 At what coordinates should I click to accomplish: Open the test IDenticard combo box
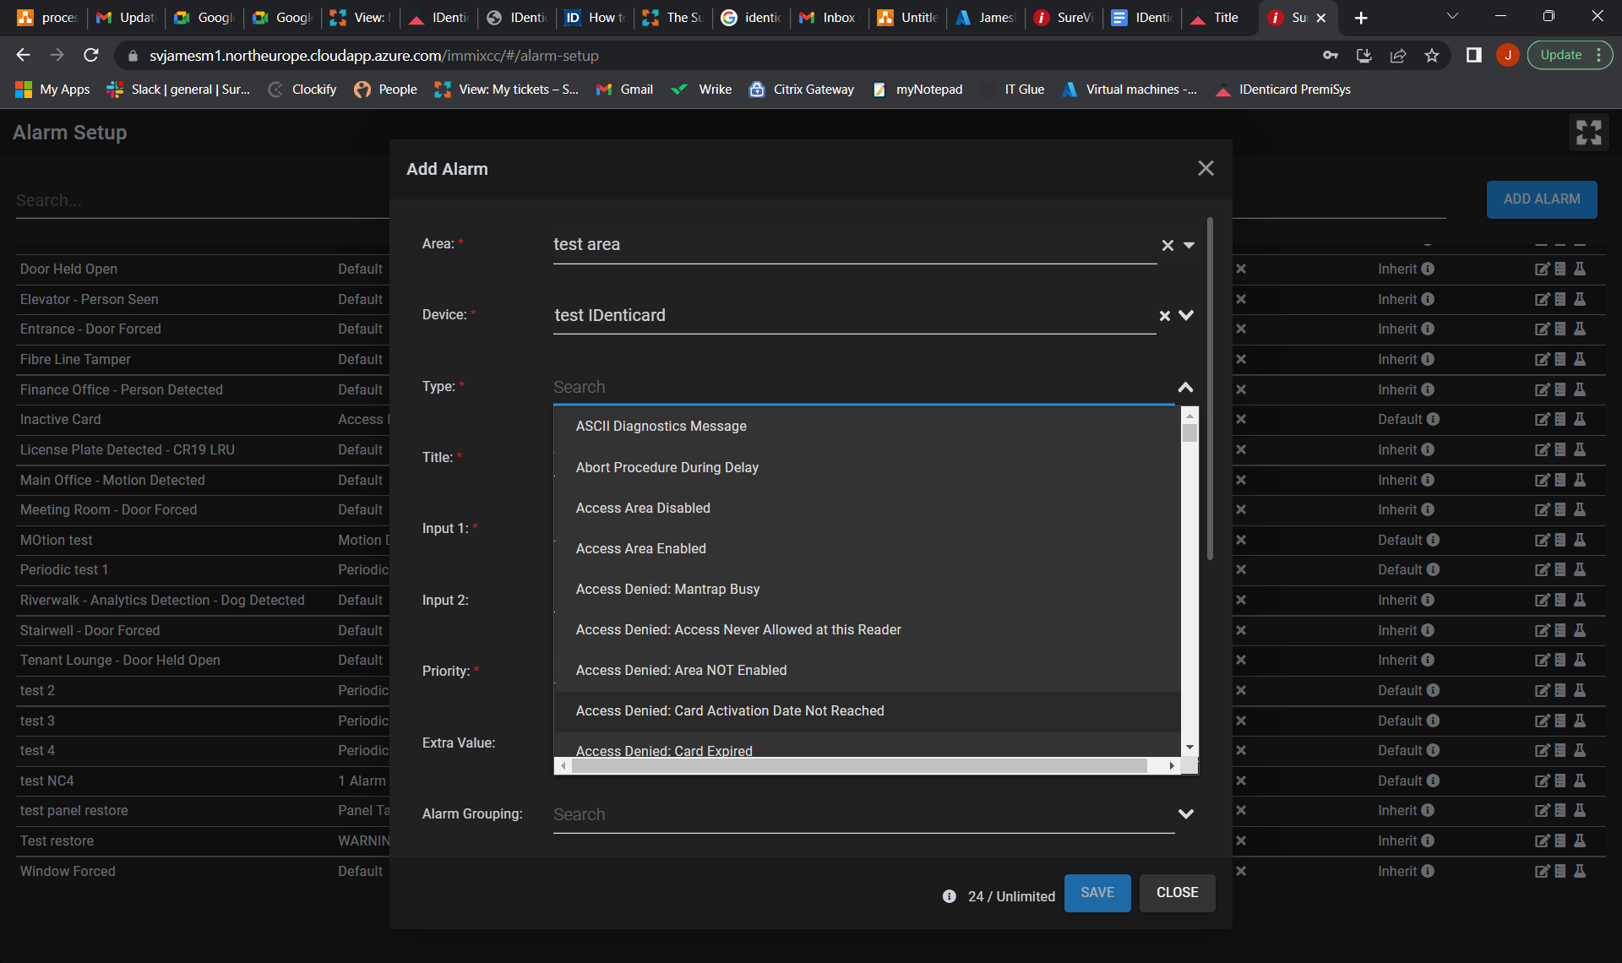(x=854, y=316)
